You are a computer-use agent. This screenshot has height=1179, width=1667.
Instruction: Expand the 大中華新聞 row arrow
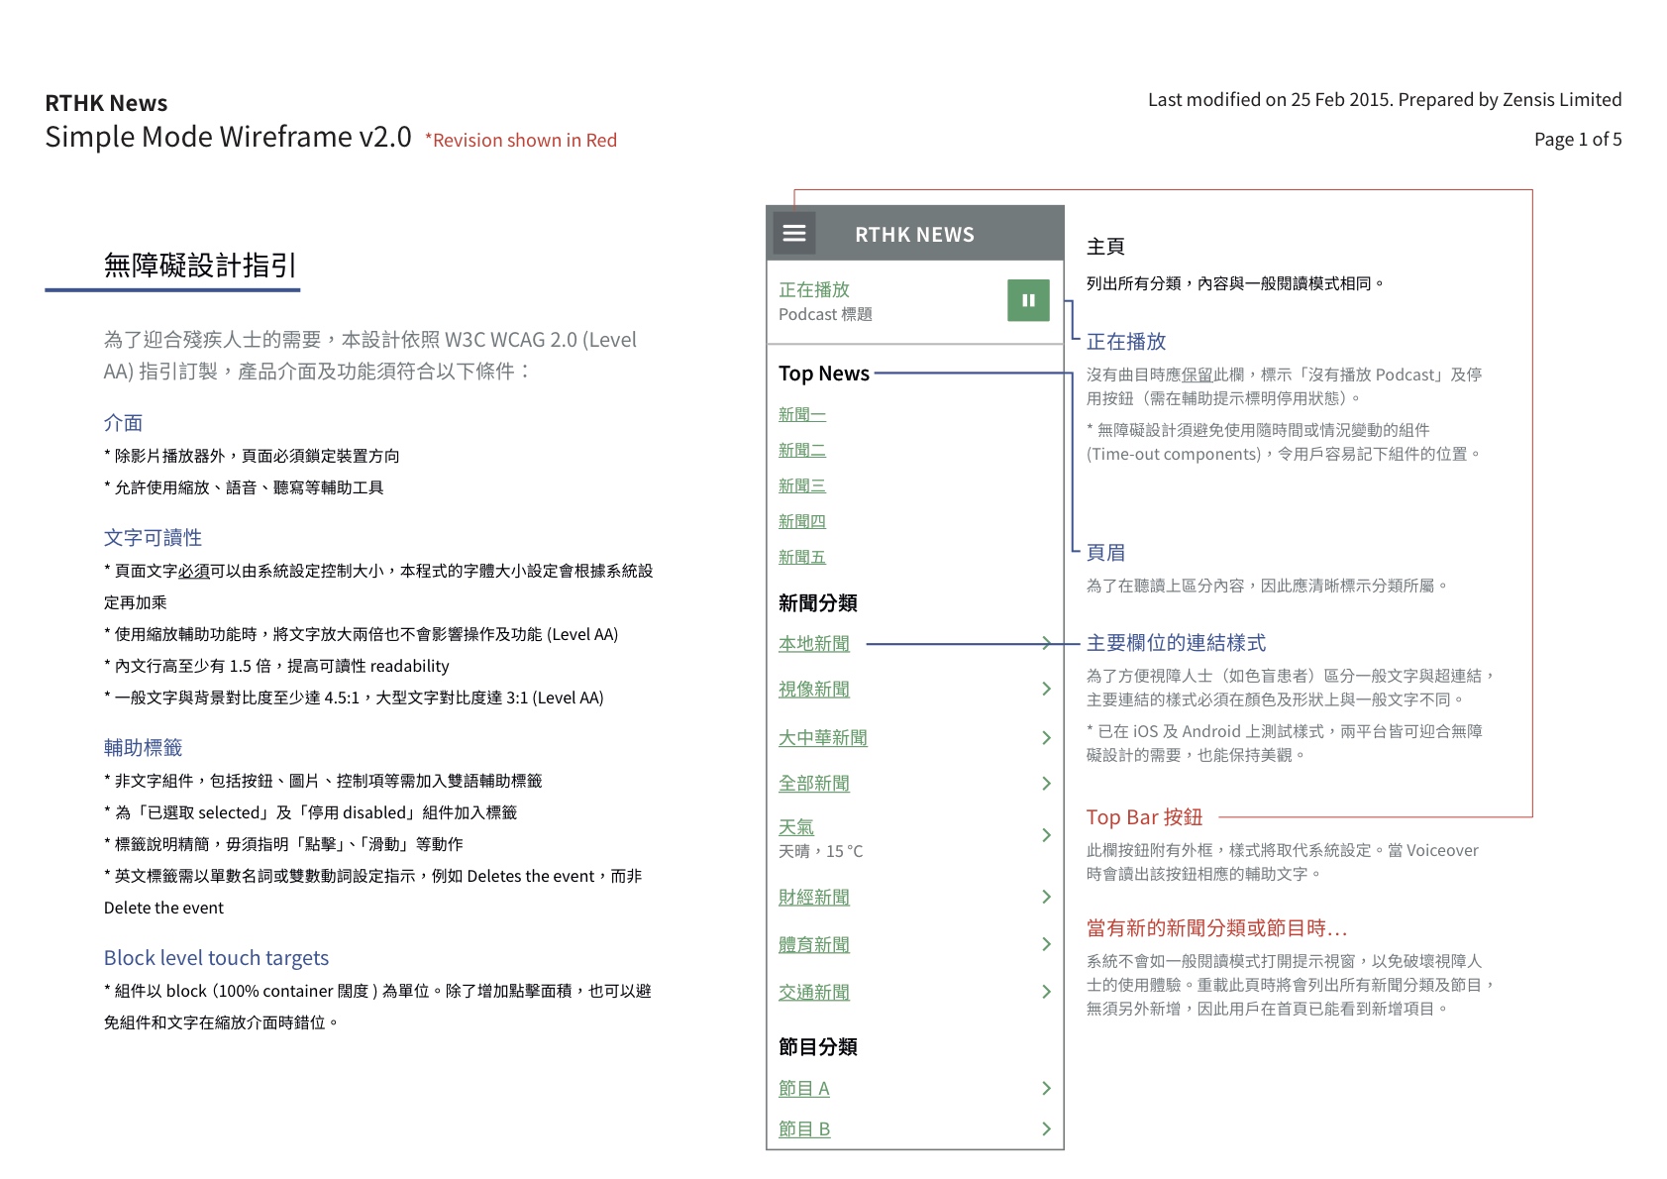(1046, 737)
